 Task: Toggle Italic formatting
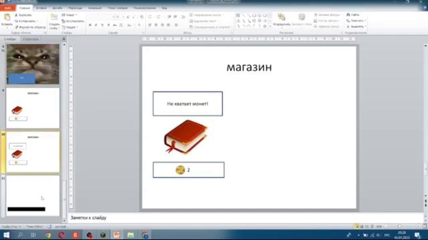[x=96, y=25]
